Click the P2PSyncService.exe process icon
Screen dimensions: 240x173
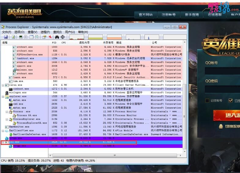(15, 55)
